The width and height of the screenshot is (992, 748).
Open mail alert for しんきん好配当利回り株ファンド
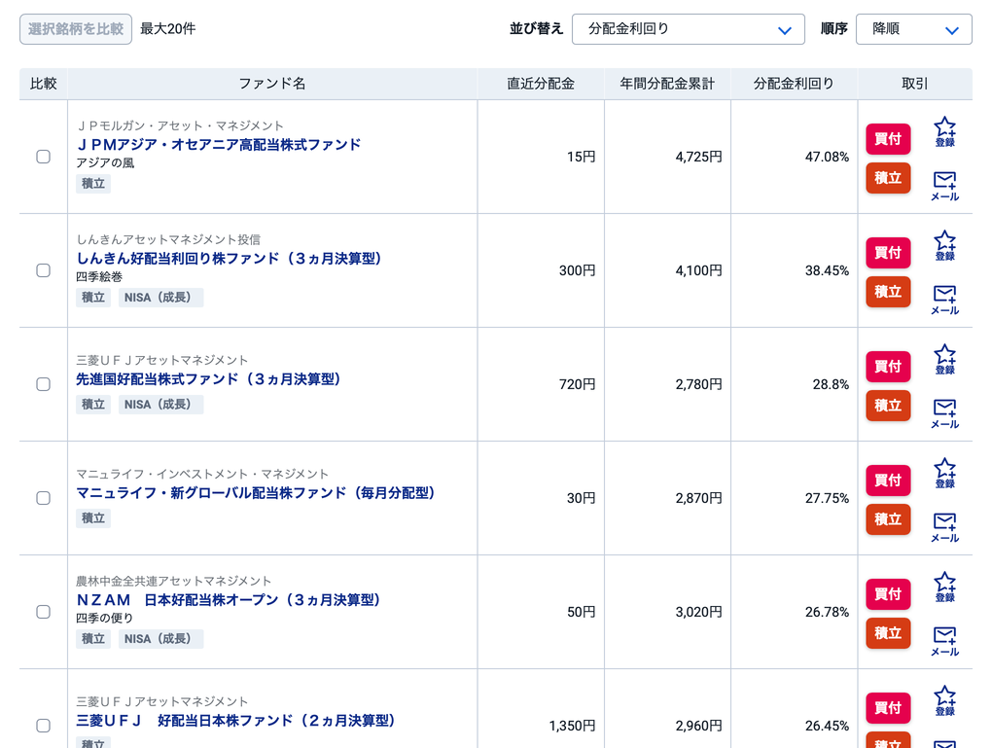pyautogui.click(x=944, y=300)
